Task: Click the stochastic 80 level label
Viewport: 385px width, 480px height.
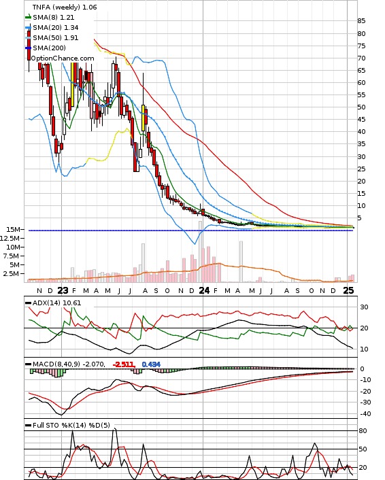Action: 363,431
